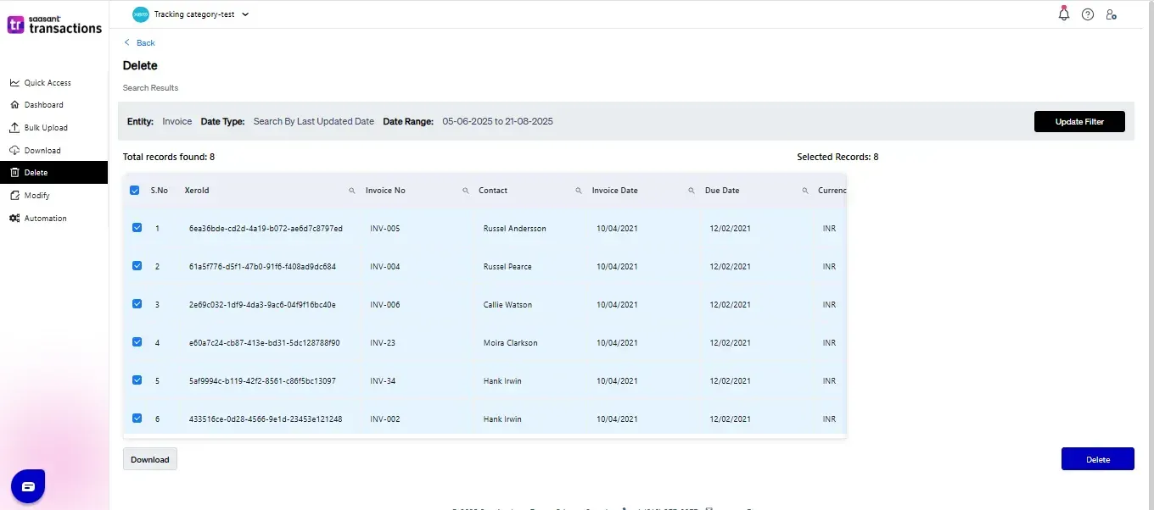Click invoice number INV-23
The height and width of the screenshot is (510, 1154).
tap(383, 343)
